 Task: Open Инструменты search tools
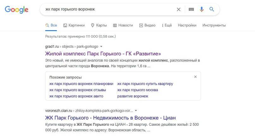coord(214,25)
